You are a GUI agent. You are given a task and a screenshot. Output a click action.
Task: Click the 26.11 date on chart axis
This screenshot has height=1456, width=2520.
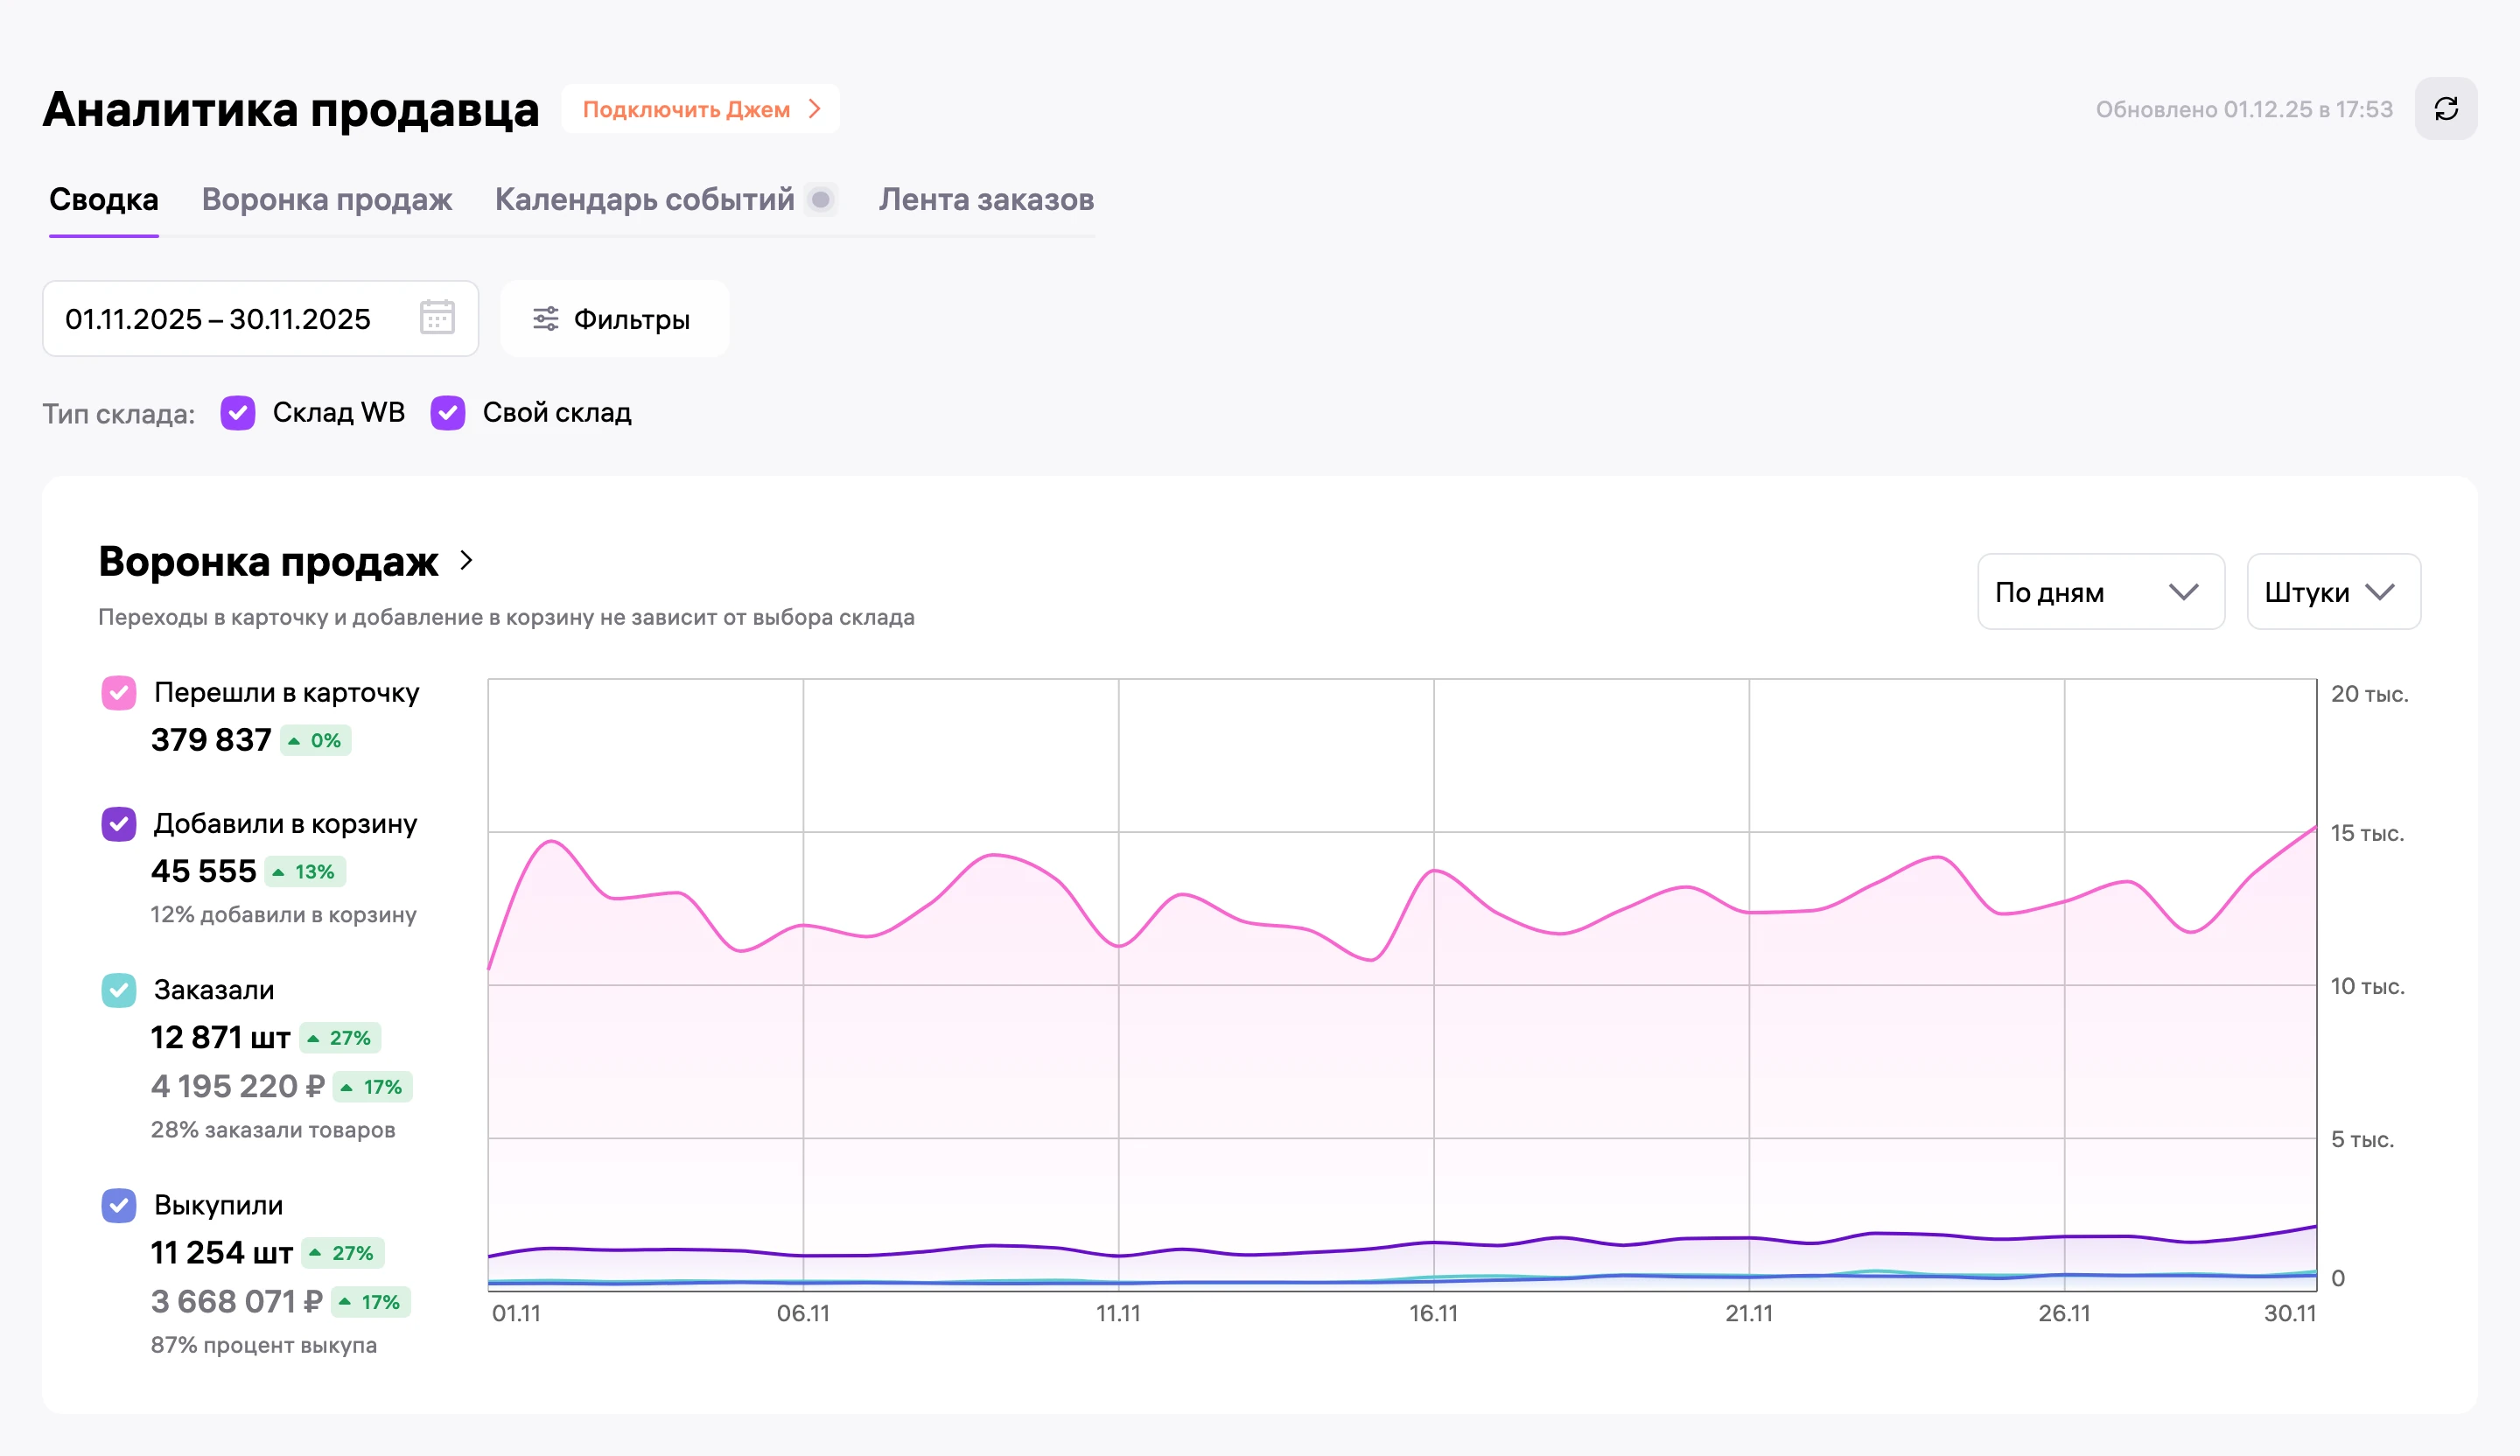click(x=2064, y=1313)
